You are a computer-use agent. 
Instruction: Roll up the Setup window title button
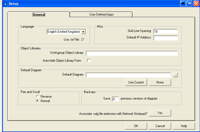(183, 3)
